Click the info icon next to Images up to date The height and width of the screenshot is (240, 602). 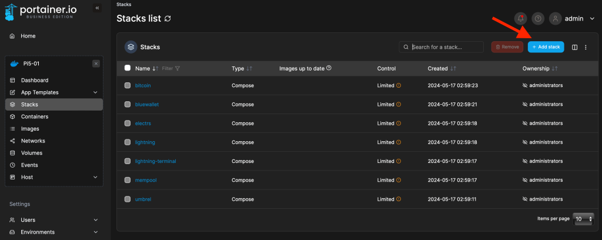(329, 68)
